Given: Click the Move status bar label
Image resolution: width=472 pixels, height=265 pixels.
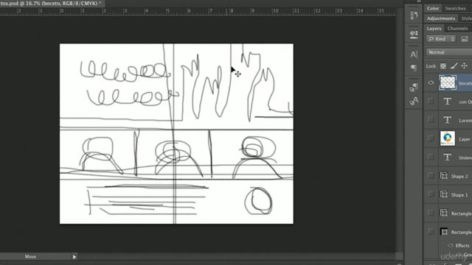Looking at the screenshot, I should pos(30,257).
